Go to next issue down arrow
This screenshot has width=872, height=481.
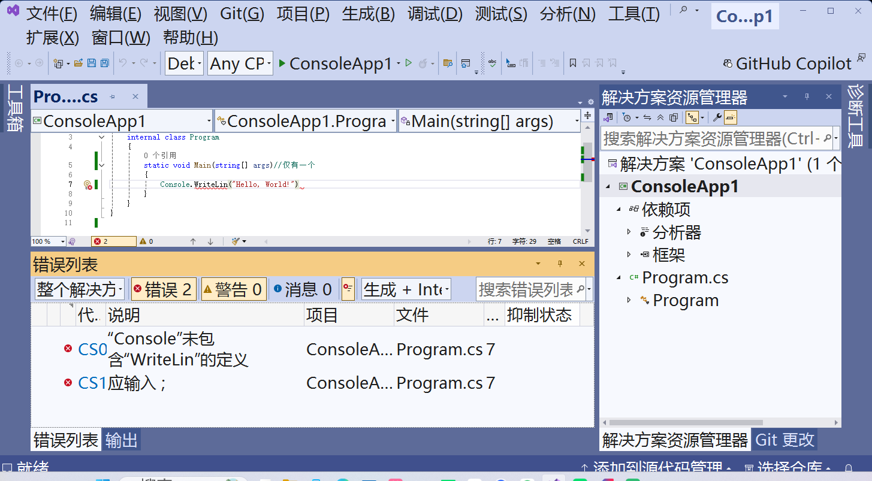pyautogui.click(x=210, y=241)
